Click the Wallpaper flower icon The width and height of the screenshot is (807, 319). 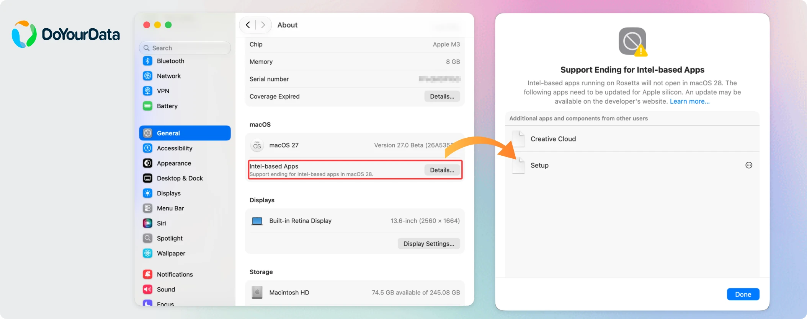(x=147, y=253)
